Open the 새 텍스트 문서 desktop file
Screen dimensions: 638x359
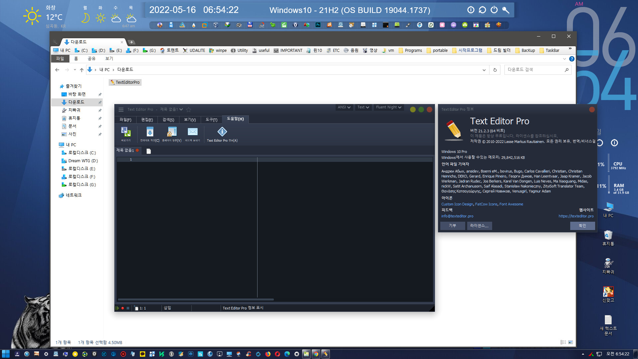(608, 325)
